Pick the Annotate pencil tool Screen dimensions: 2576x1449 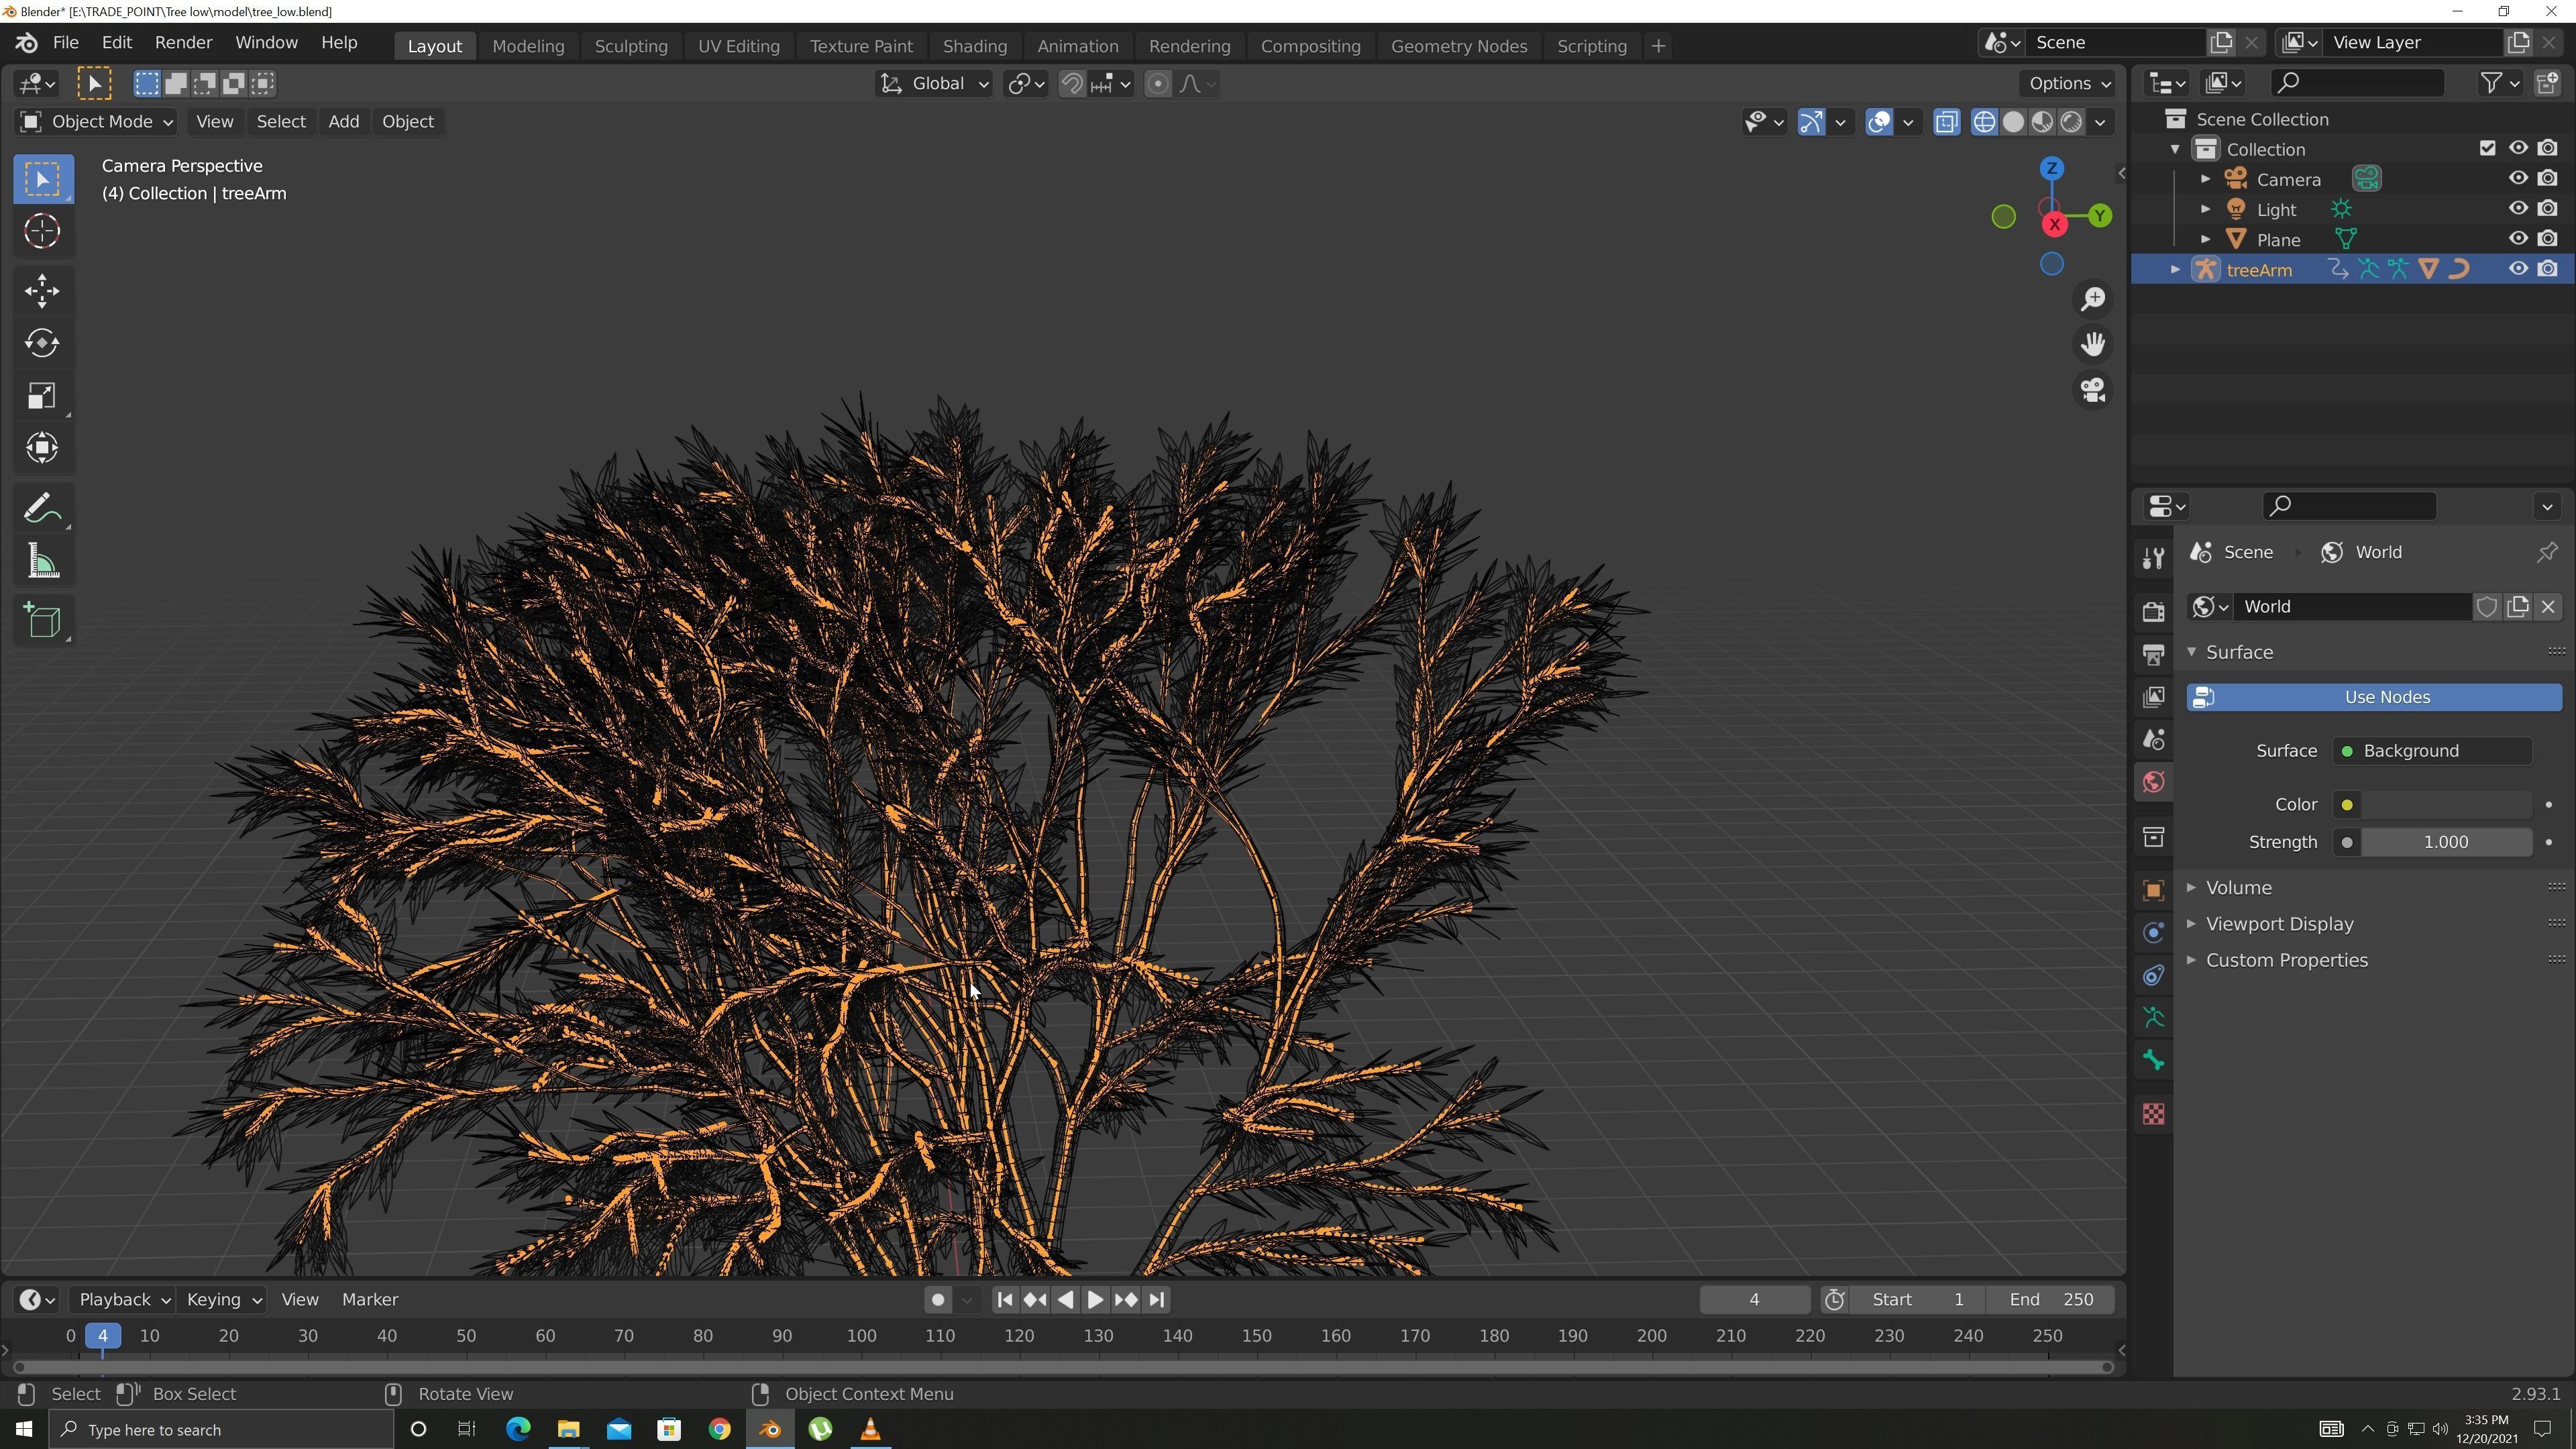pyautogui.click(x=42, y=509)
